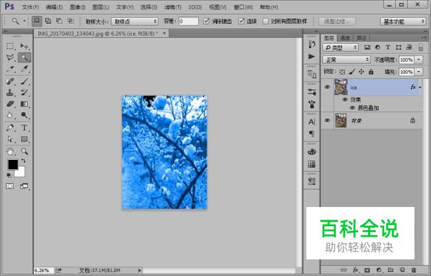Create a new layer group
This screenshot has width=431, height=276.
coord(391,270)
